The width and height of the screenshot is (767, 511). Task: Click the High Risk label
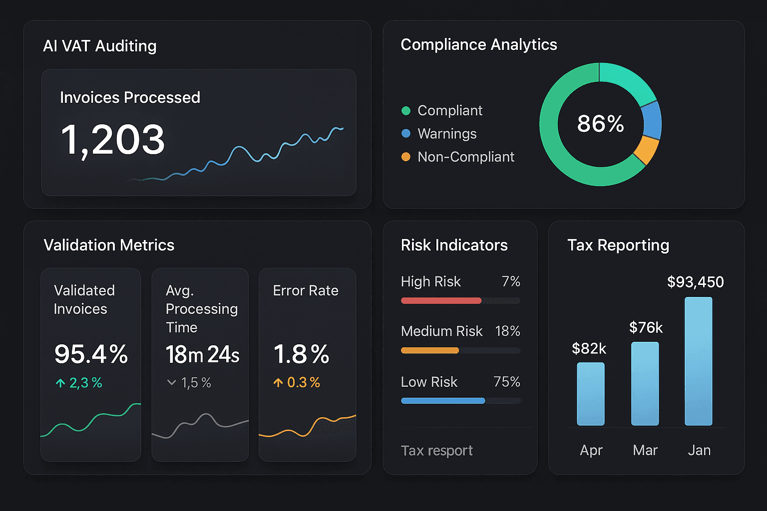pyautogui.click(x=430, y=282)
